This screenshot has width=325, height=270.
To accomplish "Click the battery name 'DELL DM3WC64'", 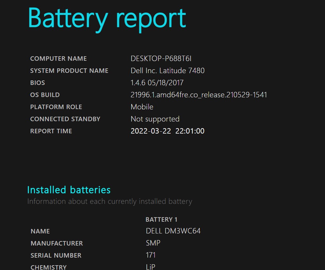I will coord(173,231).
